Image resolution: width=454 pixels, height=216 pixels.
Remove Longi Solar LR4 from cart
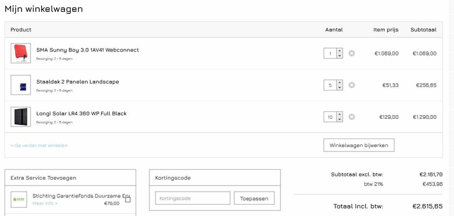pyautogui.click(x=351, y=117)
